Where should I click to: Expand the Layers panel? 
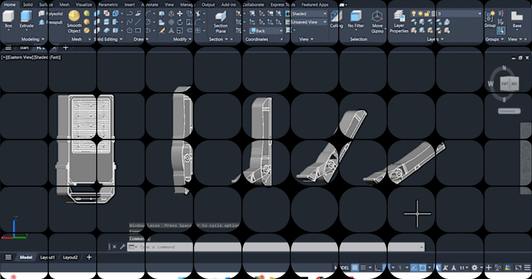tap(435, 39)
